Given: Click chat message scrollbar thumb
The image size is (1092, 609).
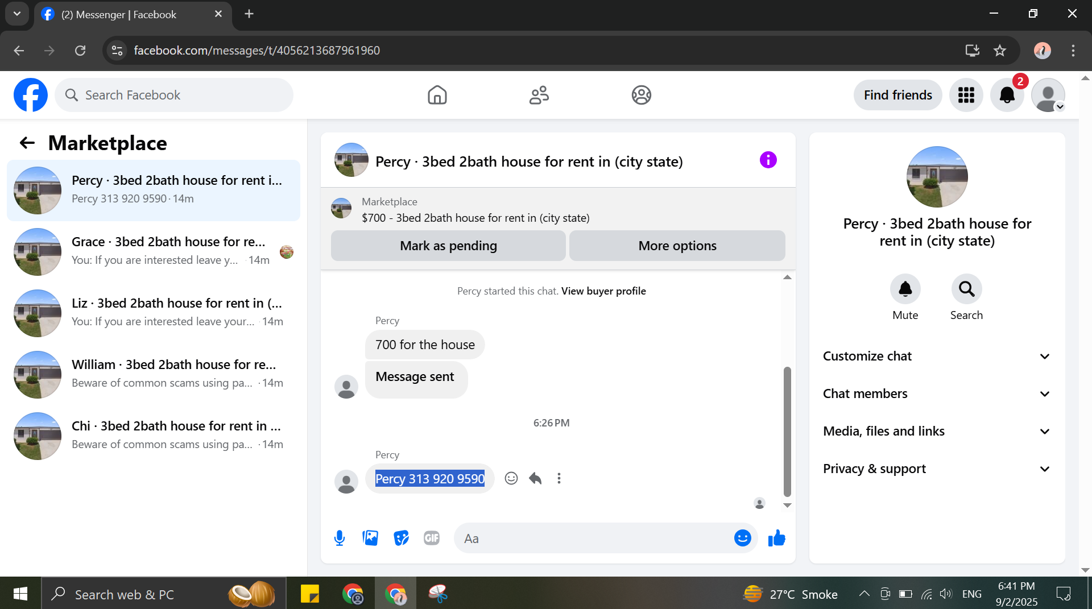Looking at the screenshot, I should tap(787, 432).
